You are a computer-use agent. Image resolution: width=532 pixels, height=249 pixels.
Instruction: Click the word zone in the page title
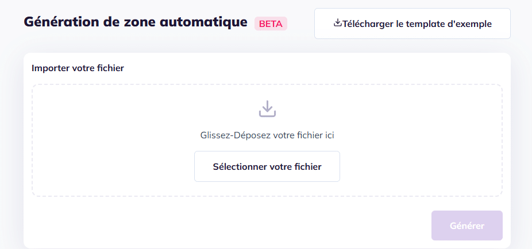pos(136,23)
